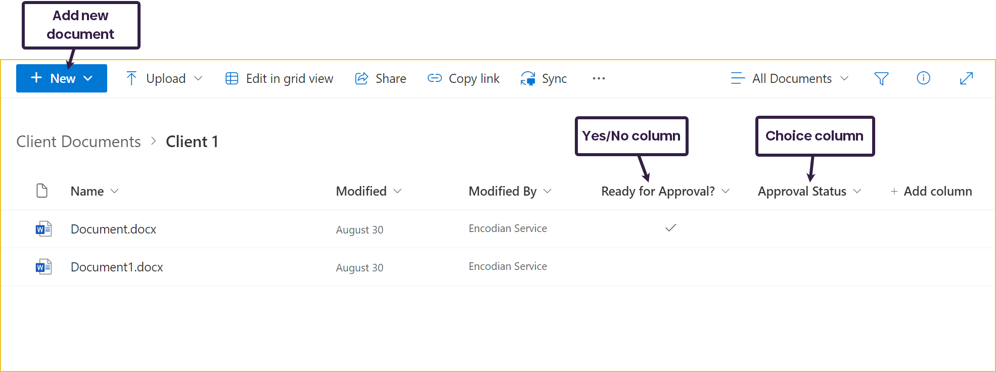Expand the Approval Status column menu
This screenshot has width=996, height=372.
click(857, 191)
